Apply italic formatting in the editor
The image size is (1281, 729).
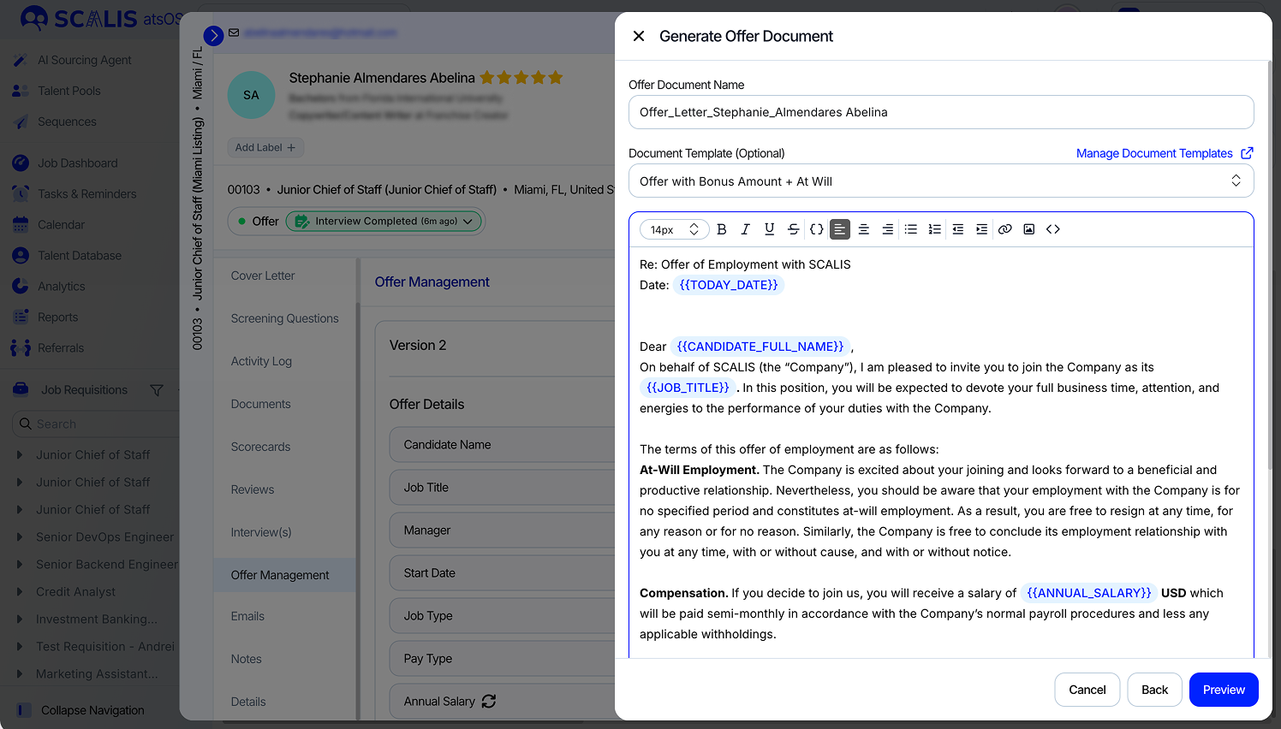click(745, 229)
